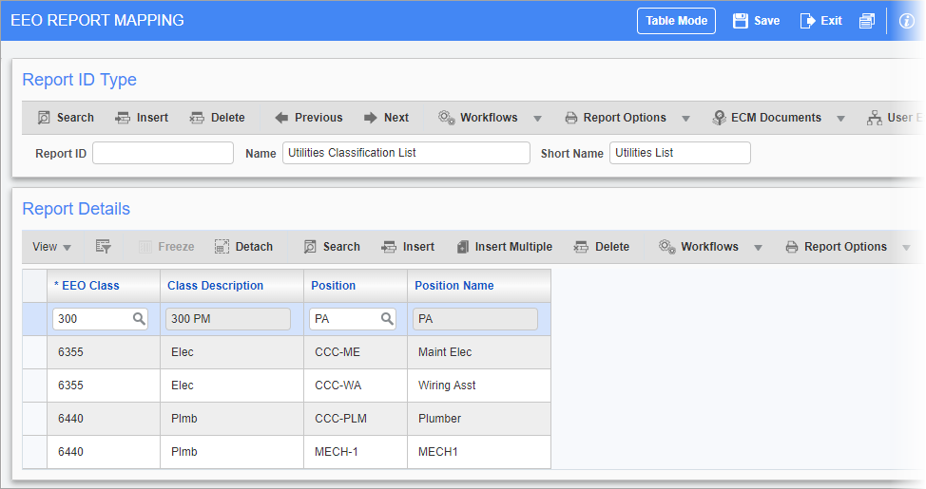This screenshot has height=489, width=926.
Task: Click Insert Multiple in Report Details toolbar
Action: [x=504, y=247]
